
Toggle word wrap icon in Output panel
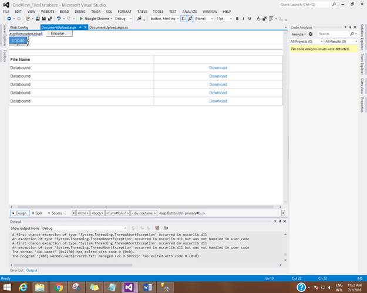(166, 228)
